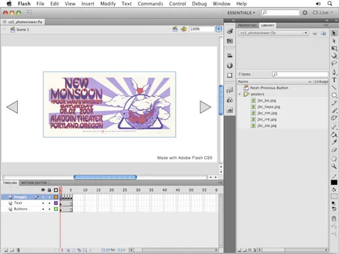Open the Insert menu
The height and width of the screenshot is (254, 339).
[88, 4]
